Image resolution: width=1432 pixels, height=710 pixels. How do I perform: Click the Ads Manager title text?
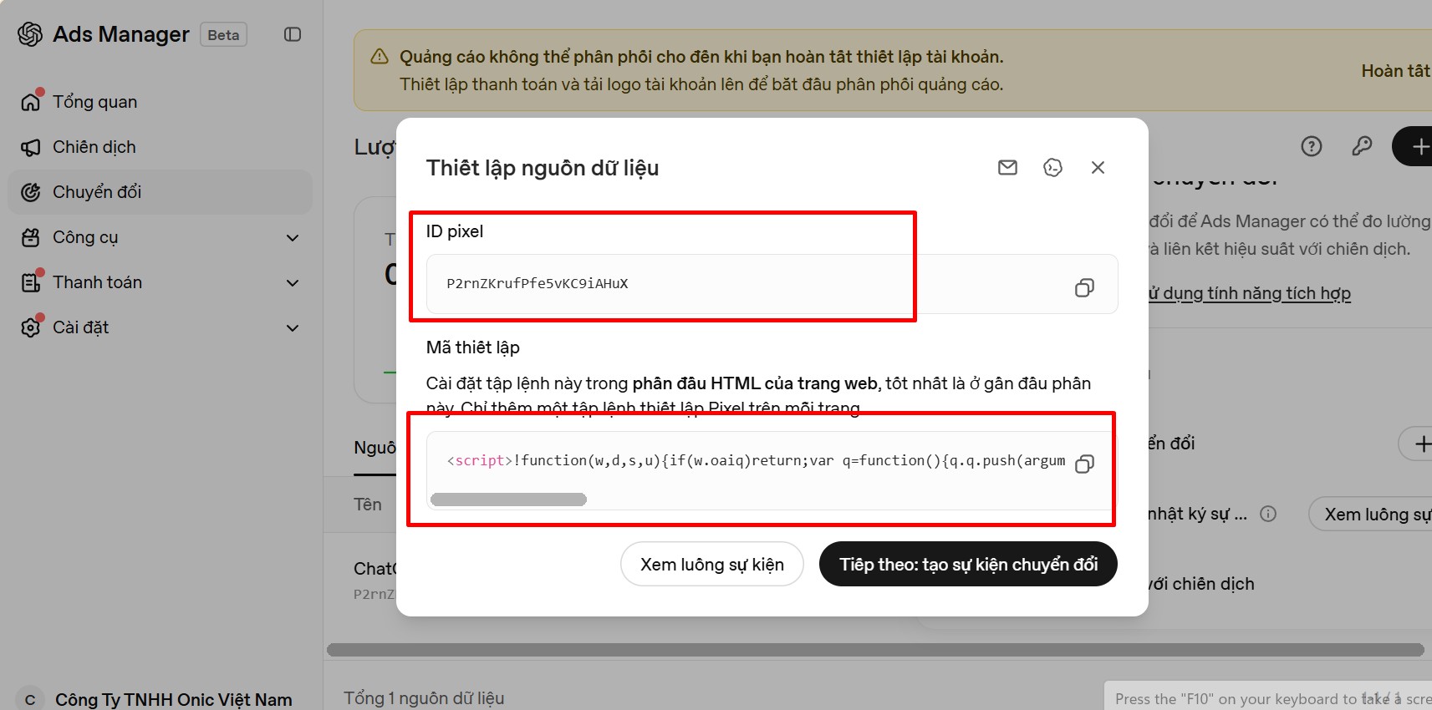(x=121, y=34)
